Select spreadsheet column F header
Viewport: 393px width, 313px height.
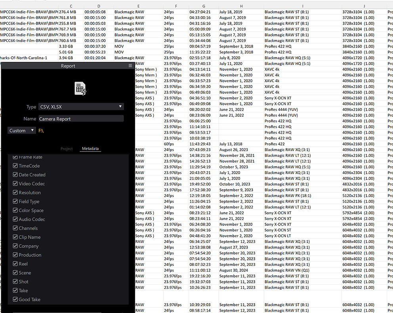pyautogui.click(x=176, y=6)
